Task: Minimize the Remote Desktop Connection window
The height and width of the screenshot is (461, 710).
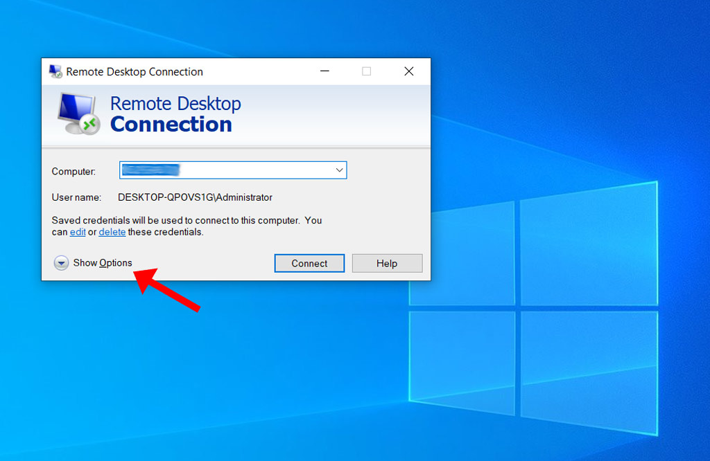Action: point(324,71)
